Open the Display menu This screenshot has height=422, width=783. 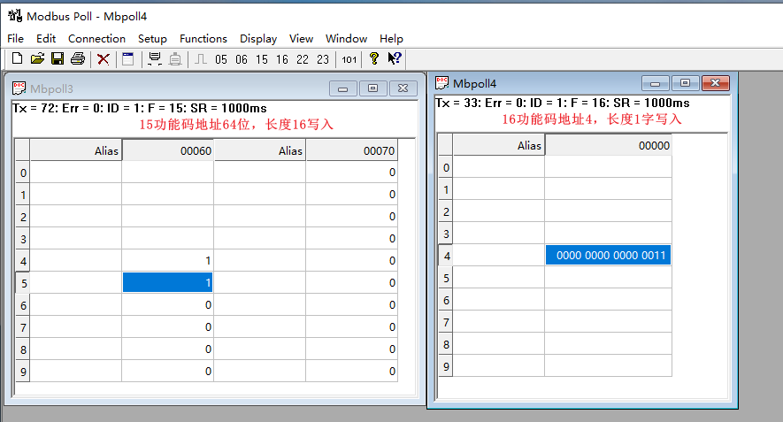click(258, 38)
